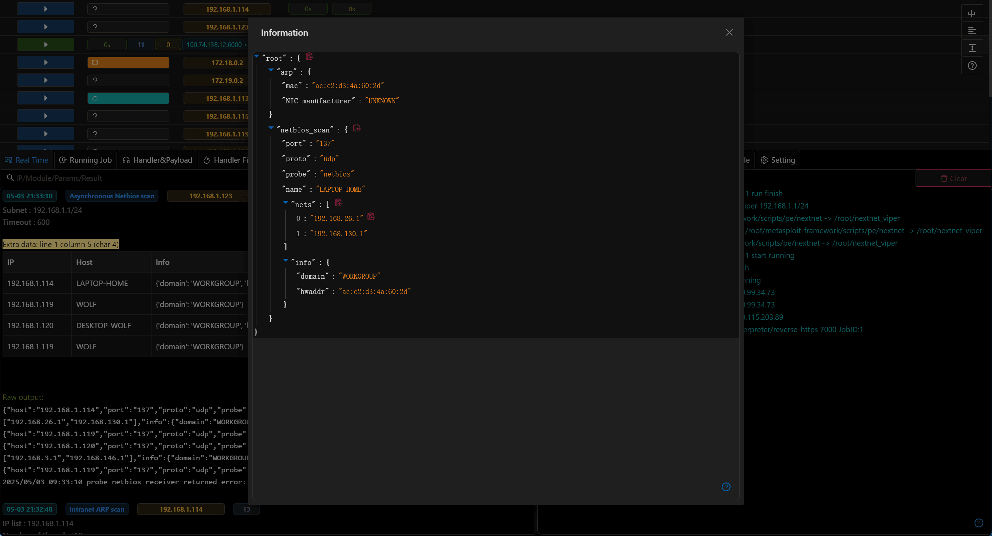Click the height adjust icon on right toolbar

[972, 48]
